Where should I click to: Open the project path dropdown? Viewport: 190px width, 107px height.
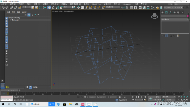point(173,8)
